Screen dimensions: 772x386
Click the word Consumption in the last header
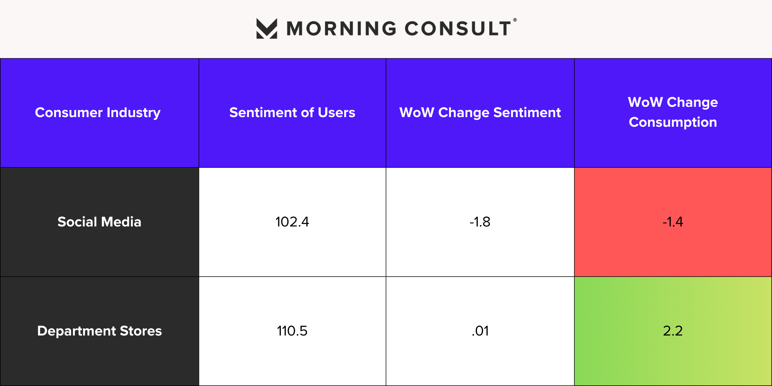click(x=673, y=122)
